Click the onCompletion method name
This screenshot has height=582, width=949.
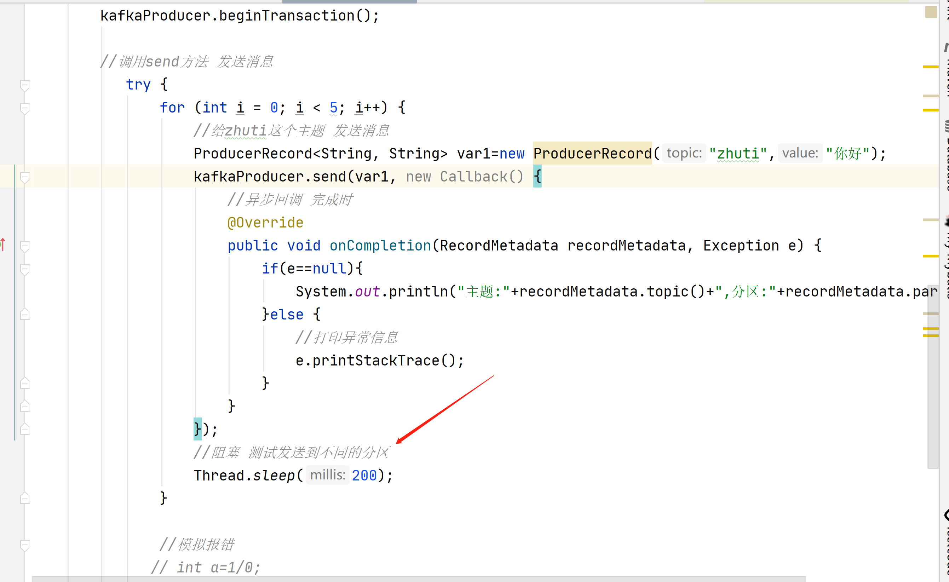coord(380,245)
